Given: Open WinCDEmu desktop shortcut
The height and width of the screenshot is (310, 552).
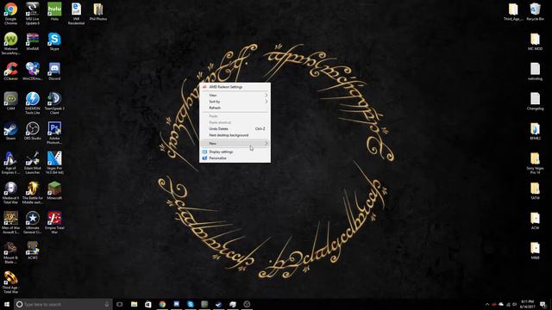Looking at the screenshot, I should pyautogui.click(x=33, y=71).
